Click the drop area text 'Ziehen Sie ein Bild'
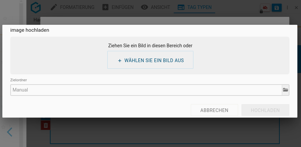The height and width of the screenshot is (147, 301). (150, 46)
